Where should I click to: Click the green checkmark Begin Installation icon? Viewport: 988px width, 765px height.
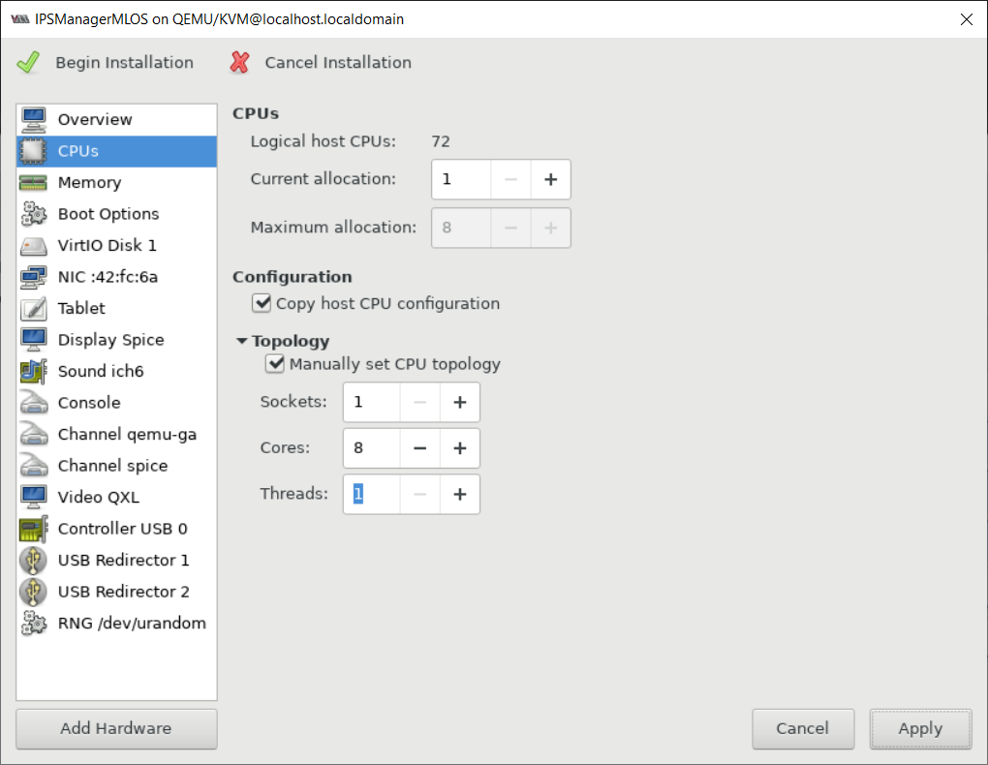pos(28,62)
